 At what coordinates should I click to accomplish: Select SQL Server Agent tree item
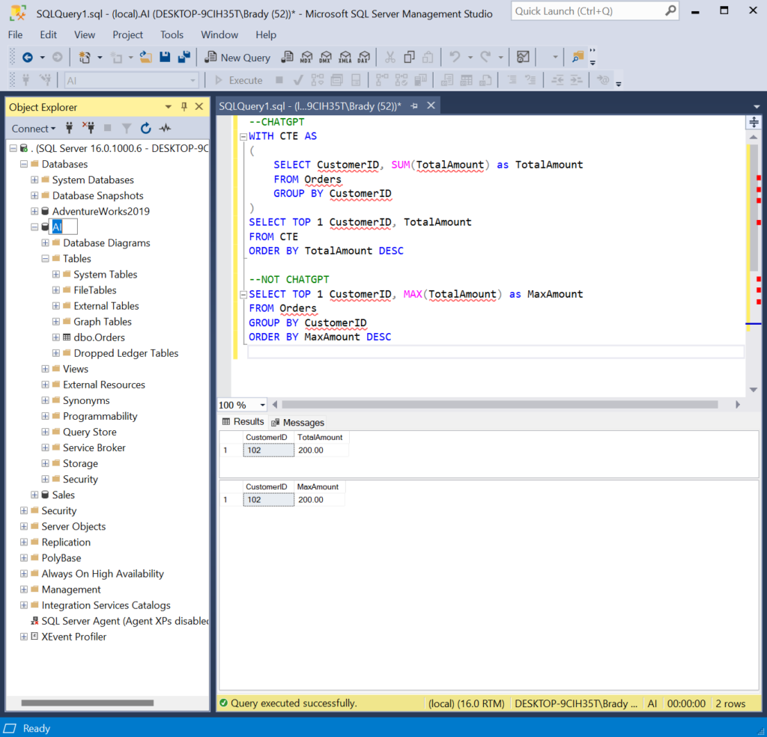(125, 621)
